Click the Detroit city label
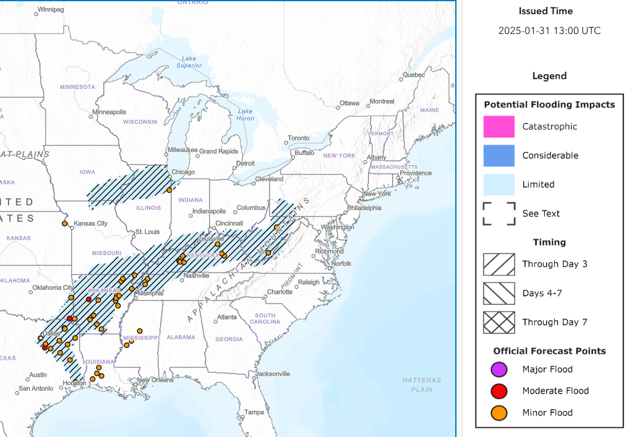 tap(246, 163)
